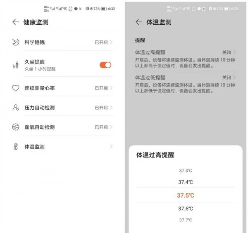
Task: Expand 血氧自动检测 chevron
Action: (x=111, y=127)
